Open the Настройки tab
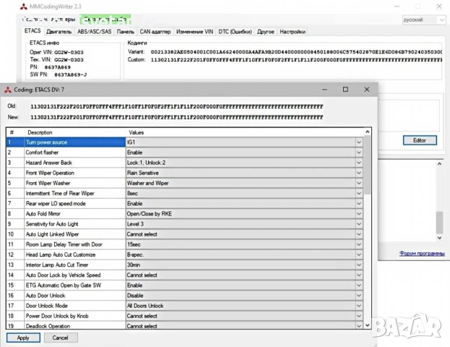The height and width of the screenshot is (347, 450). (x=293, y=32)
